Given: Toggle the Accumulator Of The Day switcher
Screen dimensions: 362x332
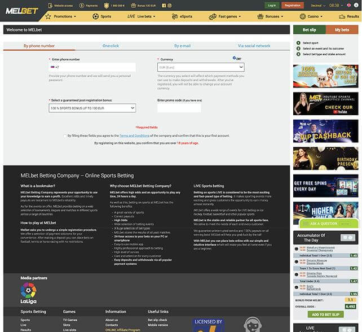Looking at the screenshot, I should (348, 238).
